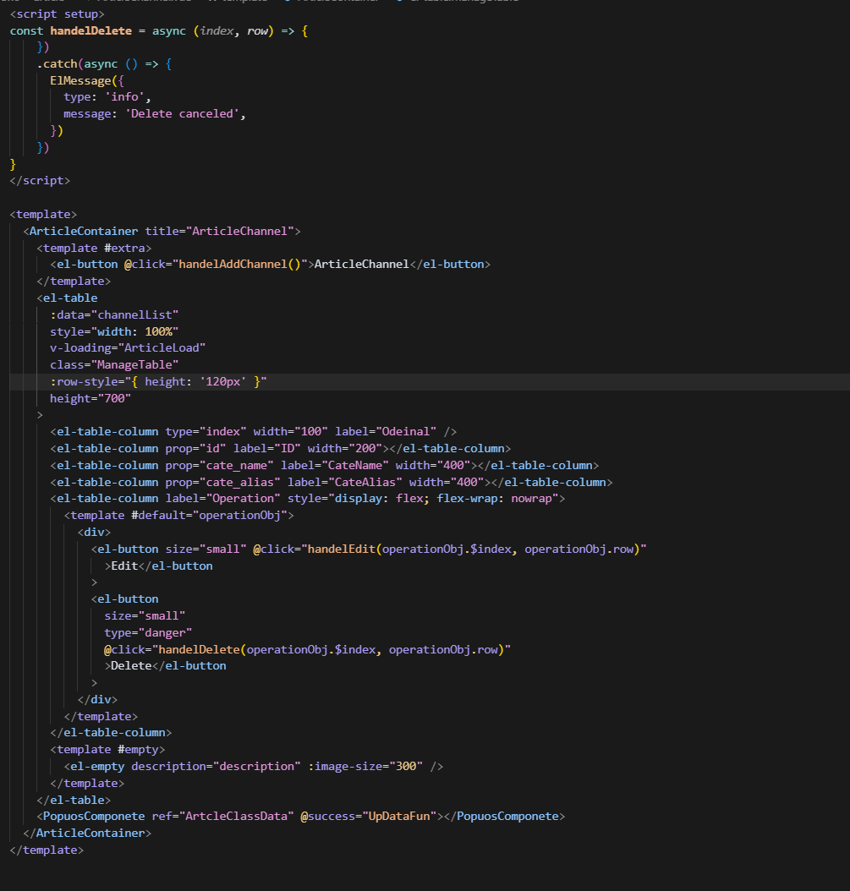Click the closing '</div>' tag
Image resolution: width=850 pixels, height=891 pixels.
click(98, 699)
